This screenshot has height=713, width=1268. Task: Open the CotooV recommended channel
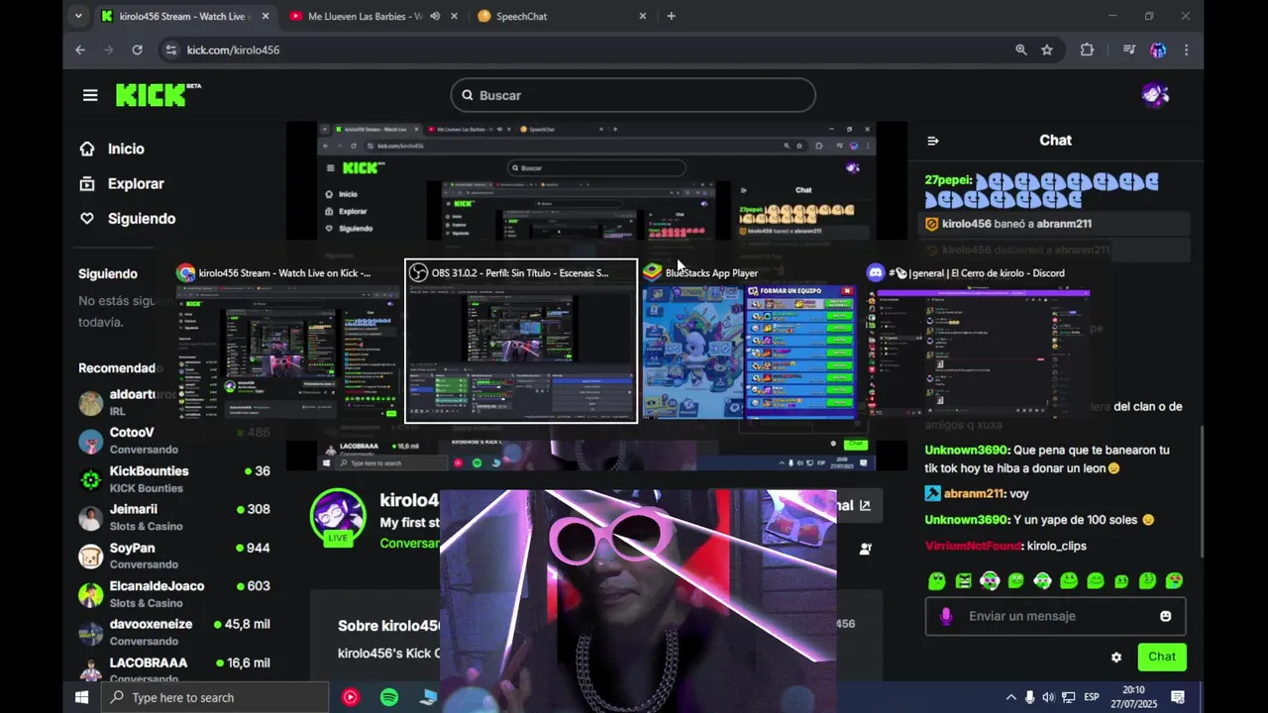(x=174, y=441)
